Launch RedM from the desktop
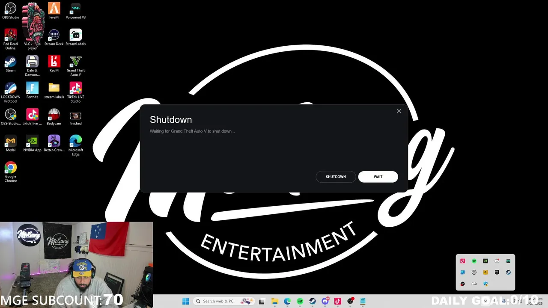Image resolution: width=548 pixels, height=308 pixels. (54, 64)
